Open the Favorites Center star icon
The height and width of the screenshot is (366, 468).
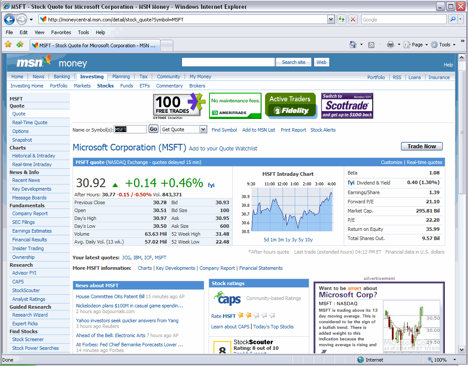pyautogui.click(x=8, y=45)
